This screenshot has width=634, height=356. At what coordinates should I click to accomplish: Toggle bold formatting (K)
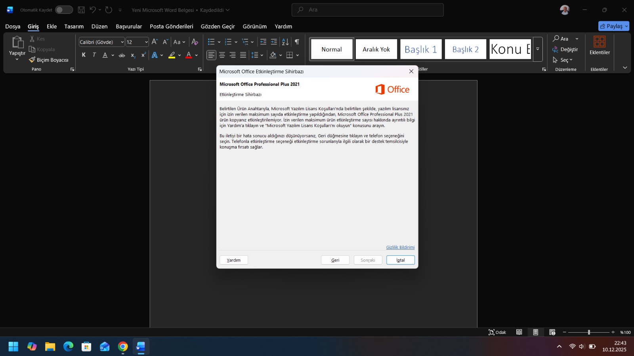[84, 55]
